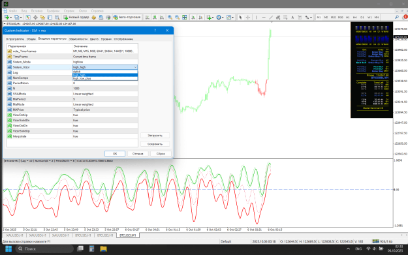Image resolution: width=408 pixels, height=255 pixels.
Task: Click the Новый ордер toolbar button
Action: (76, 17)
